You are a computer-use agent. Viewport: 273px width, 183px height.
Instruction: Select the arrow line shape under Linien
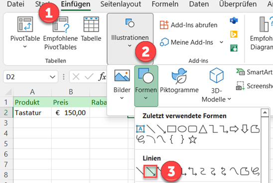coord(150,171)
